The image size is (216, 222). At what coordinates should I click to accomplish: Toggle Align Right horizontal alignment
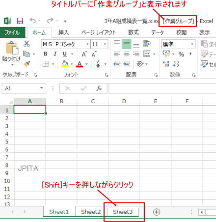click(136, 54)
